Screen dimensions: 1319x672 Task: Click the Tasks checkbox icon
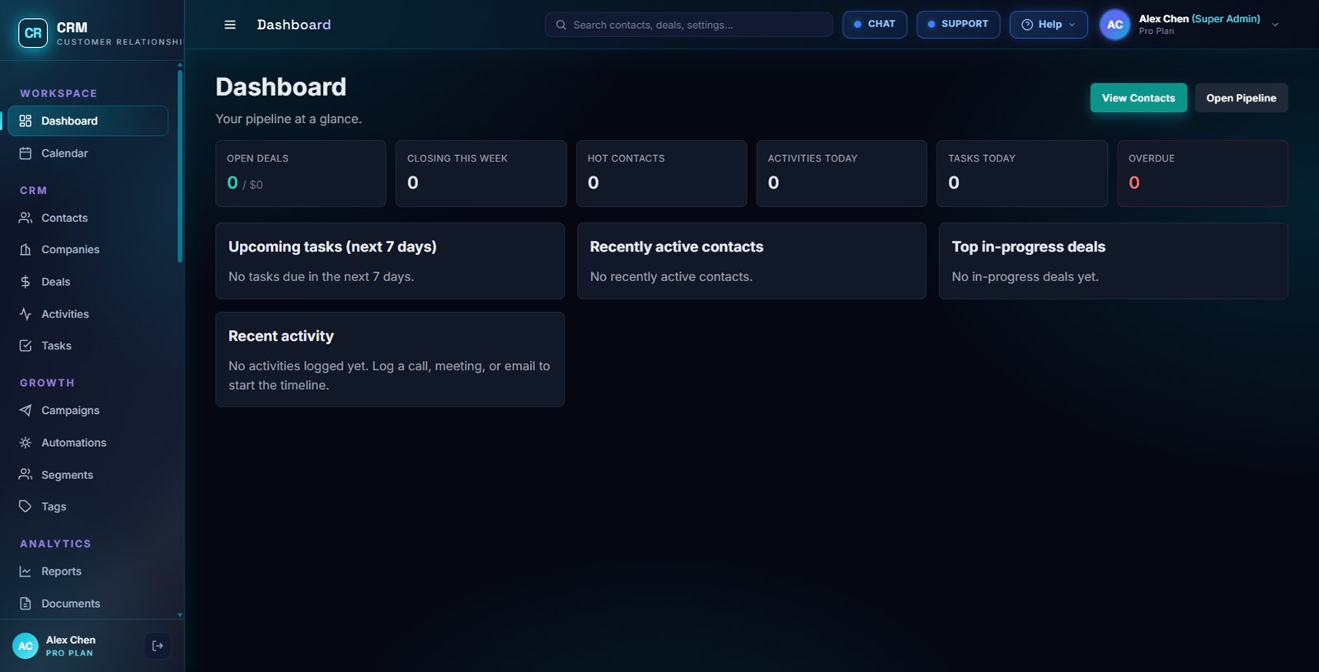(x=26, y=346)
